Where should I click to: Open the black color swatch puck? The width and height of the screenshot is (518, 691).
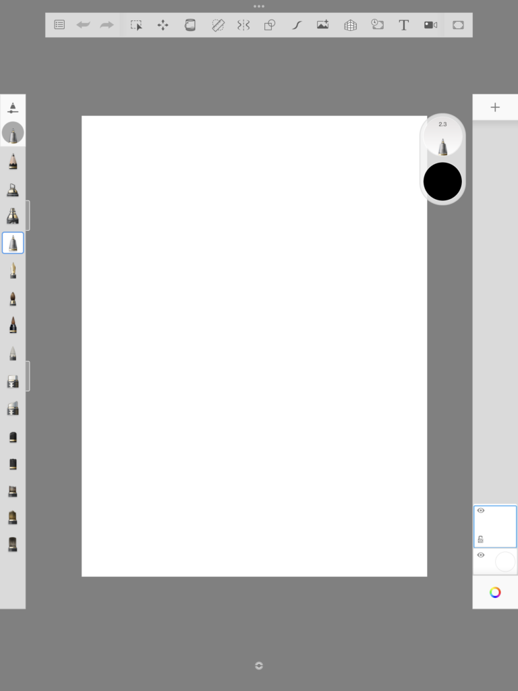tap(442, 182)
